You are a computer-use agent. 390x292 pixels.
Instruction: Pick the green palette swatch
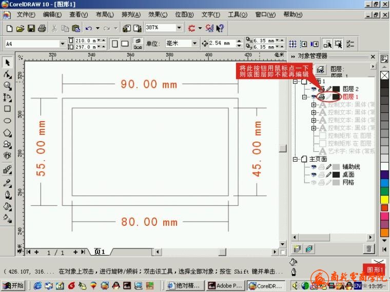tap(384, 191)
